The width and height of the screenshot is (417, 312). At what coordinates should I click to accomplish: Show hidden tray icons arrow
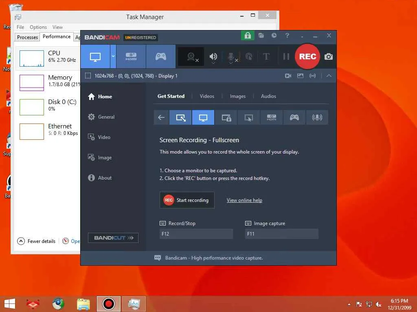tap(349, 304)
